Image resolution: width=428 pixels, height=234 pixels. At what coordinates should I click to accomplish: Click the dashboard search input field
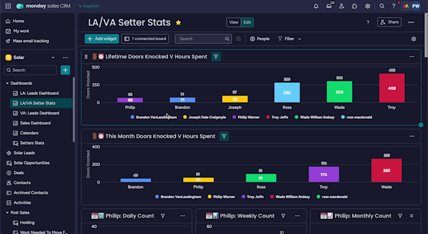[x=203, y=39]
